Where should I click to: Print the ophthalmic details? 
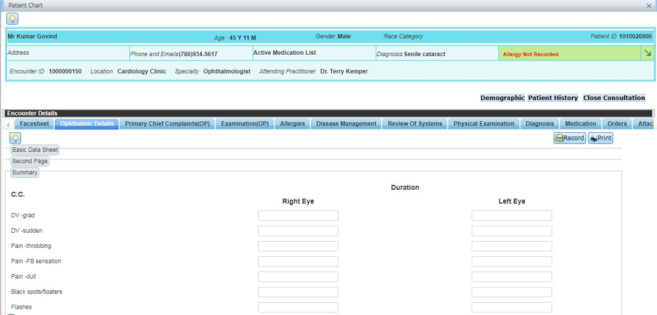click(x=600, y=138)
